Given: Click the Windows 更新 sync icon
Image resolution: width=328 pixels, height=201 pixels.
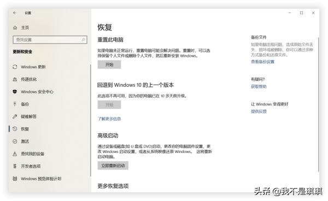Looking at the screenshot, I should 15,67.
